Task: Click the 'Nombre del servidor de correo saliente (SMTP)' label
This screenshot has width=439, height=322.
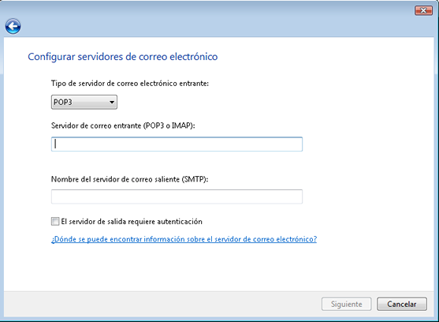Action: click(x=129, y=179)
